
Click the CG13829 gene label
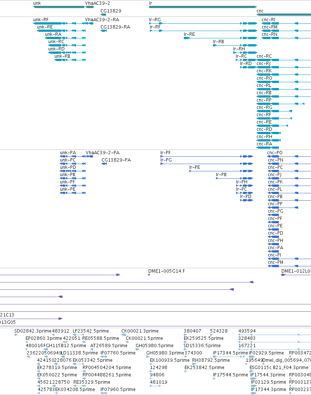coord(111,11)
